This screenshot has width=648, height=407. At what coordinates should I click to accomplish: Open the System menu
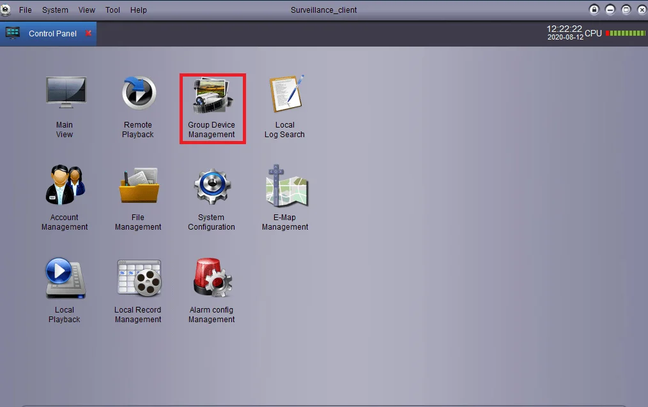(55, 10)
